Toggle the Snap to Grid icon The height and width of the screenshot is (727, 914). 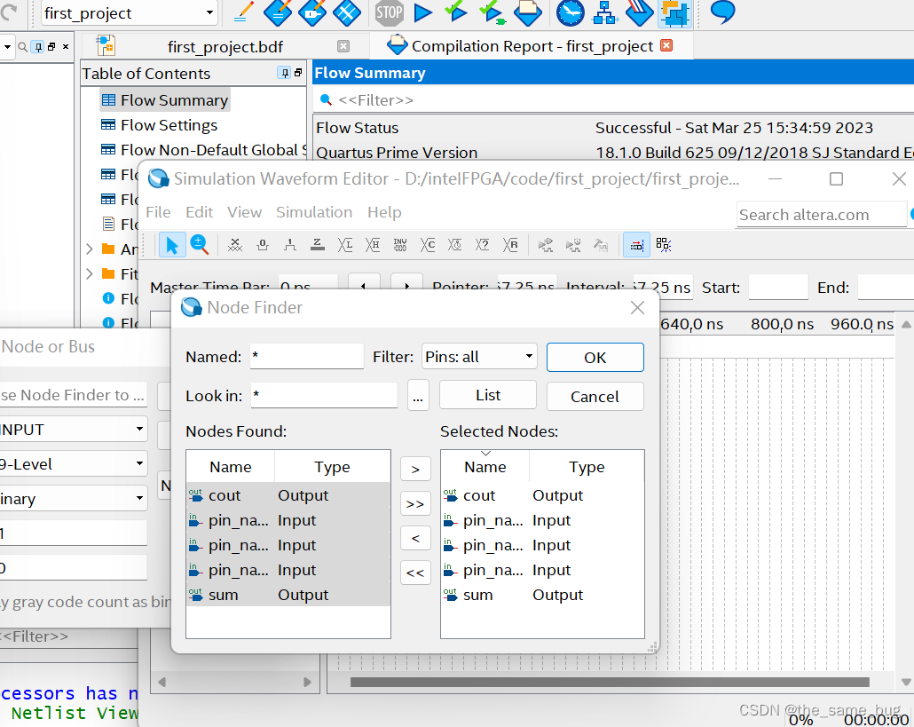click(x=664, y=245)
